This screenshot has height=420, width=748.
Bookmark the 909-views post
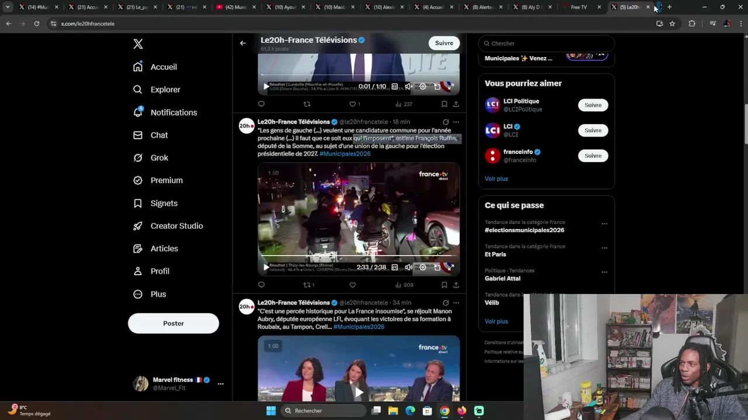[x=444, y=285]
